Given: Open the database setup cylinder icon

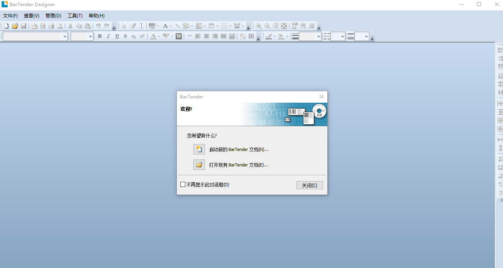Looking at the screenshot, I should pyautogui.click(x=43, y=26).
